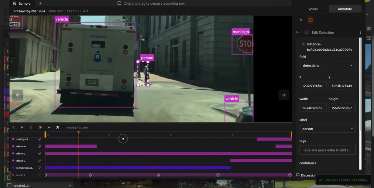Click the Sample tab target icon

14,3
